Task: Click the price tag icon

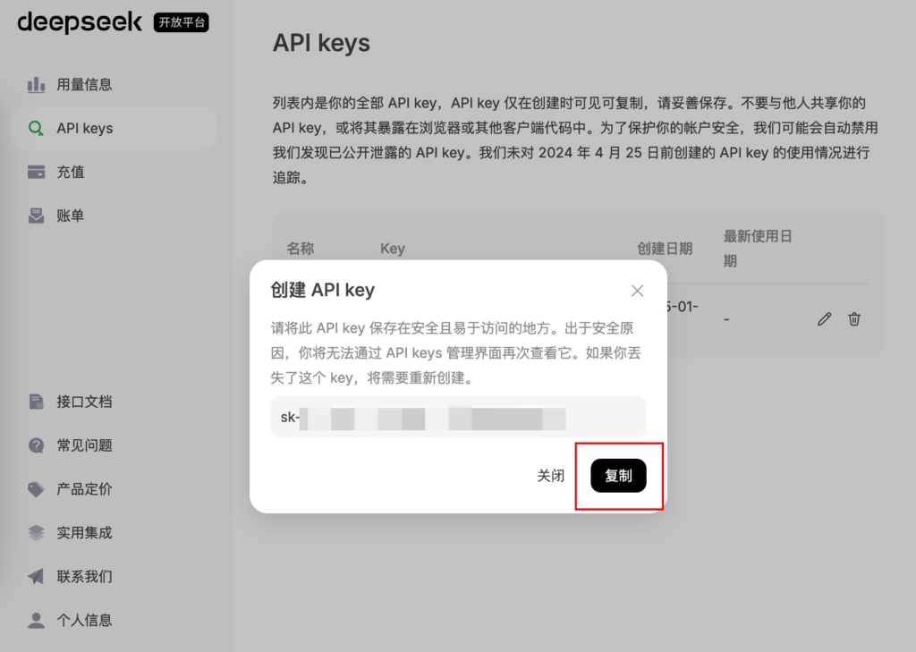Action: point(36,489)
